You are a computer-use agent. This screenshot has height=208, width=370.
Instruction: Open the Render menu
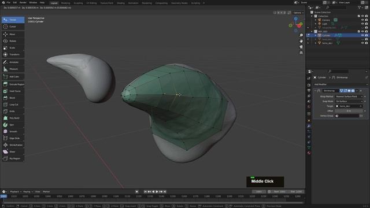[x=23, y=2]
